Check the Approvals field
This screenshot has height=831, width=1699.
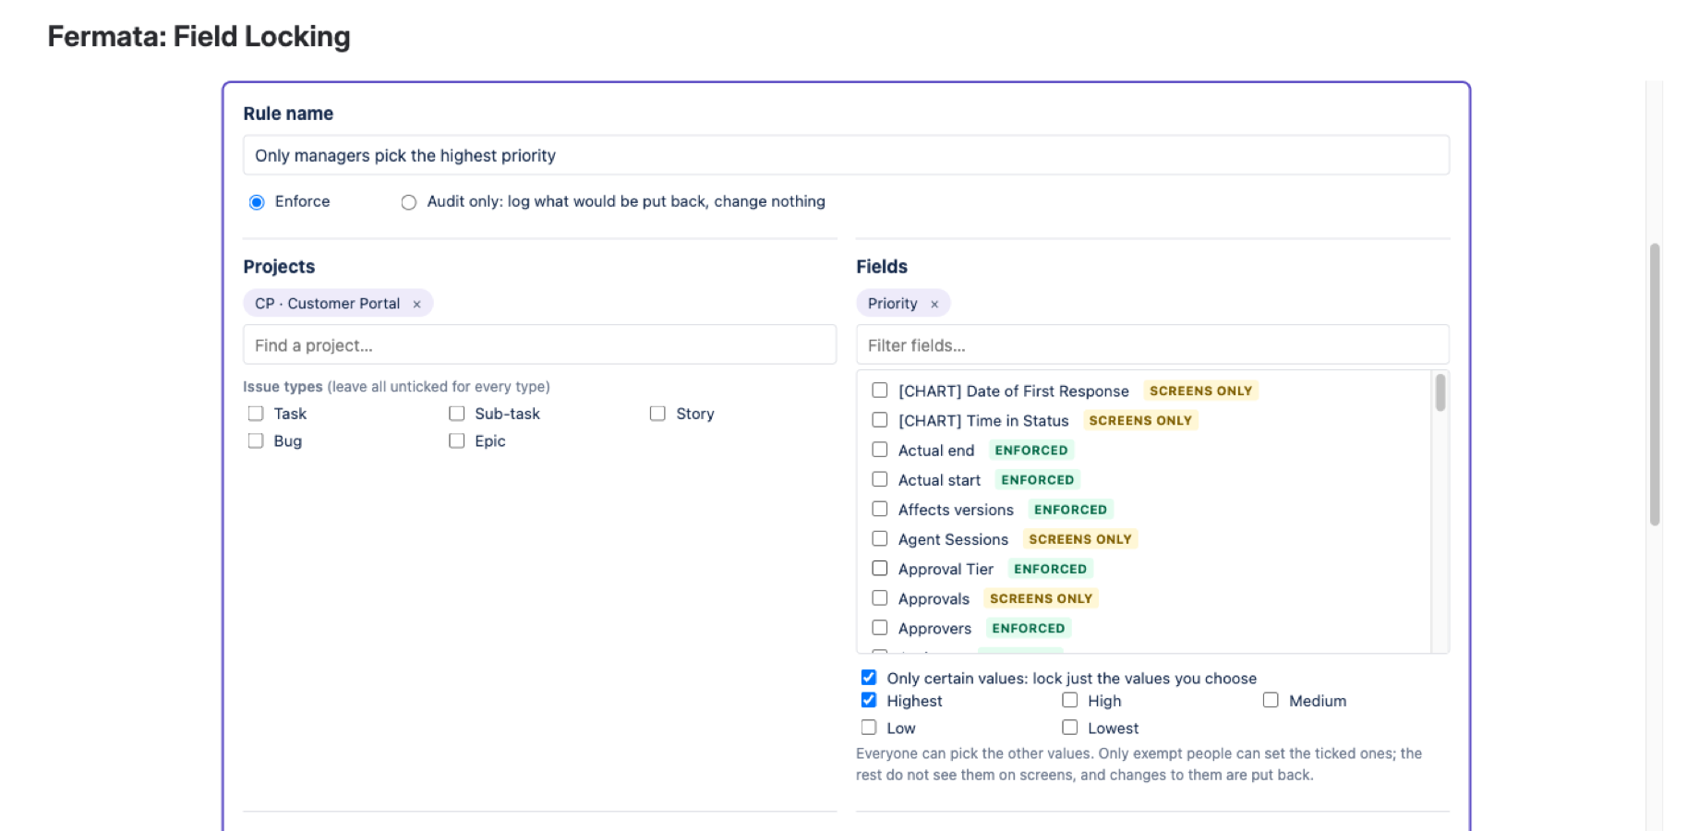click(880, 598)
